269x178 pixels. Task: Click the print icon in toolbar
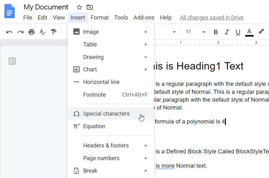32,32
